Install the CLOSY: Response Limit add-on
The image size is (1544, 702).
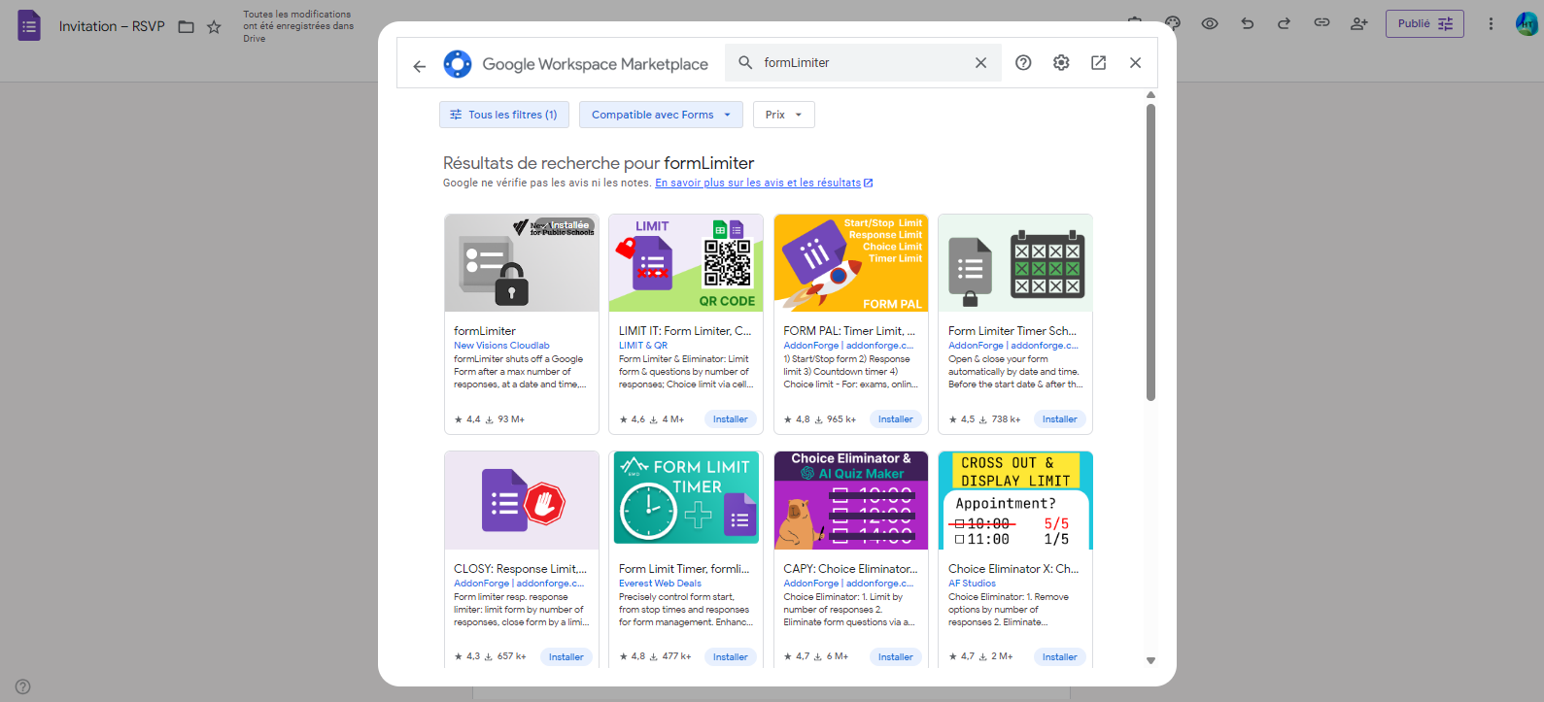pyautogui.click(x=566, y=657)
